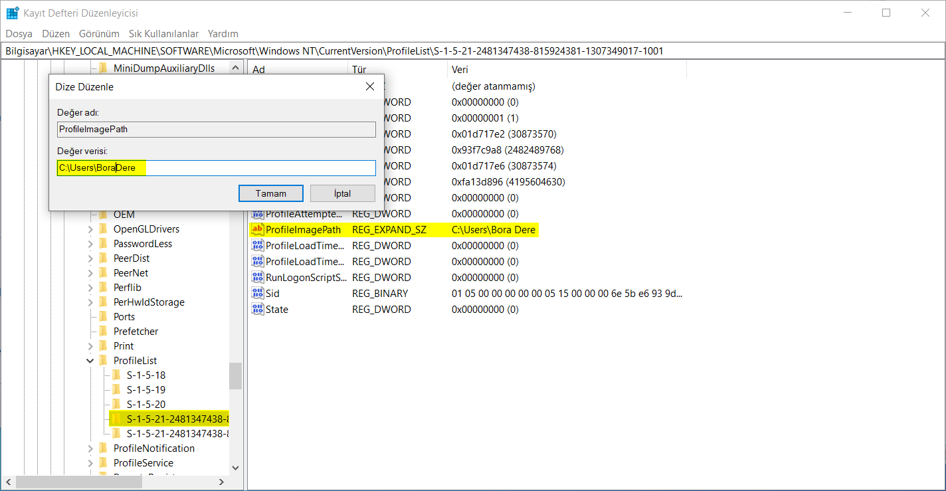Expand the OpenGLDrivers key

pyautogui.click(x=90, y=229)
